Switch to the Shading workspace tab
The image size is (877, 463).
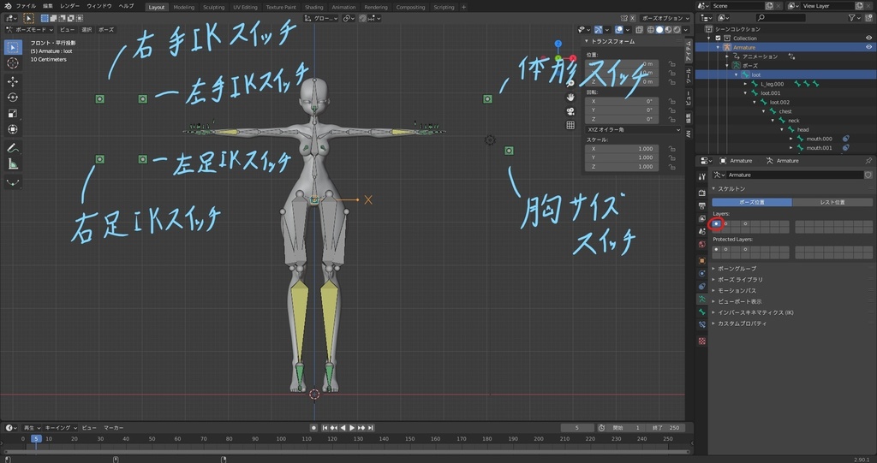313,7
